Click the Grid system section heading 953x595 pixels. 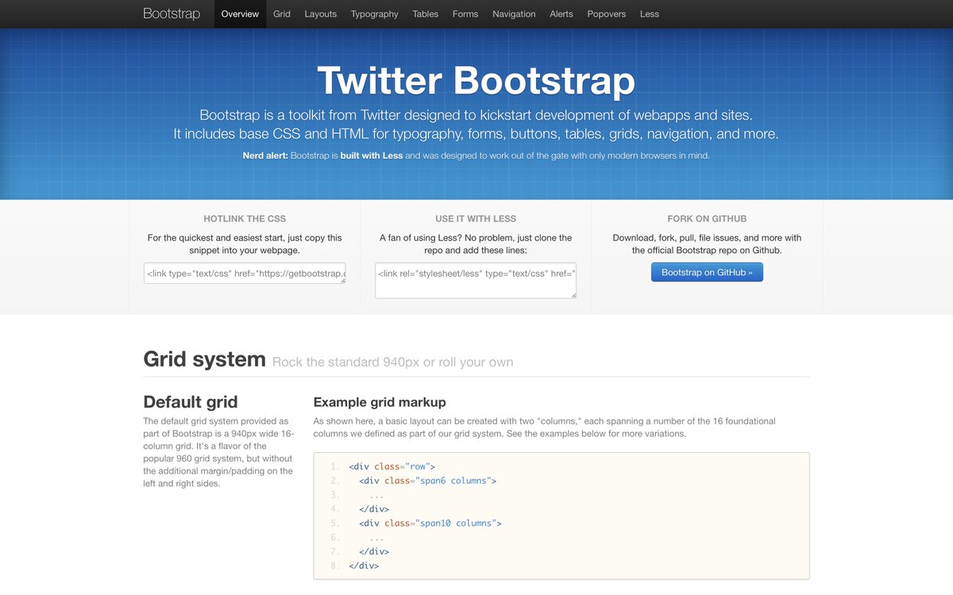click(204, 359)
